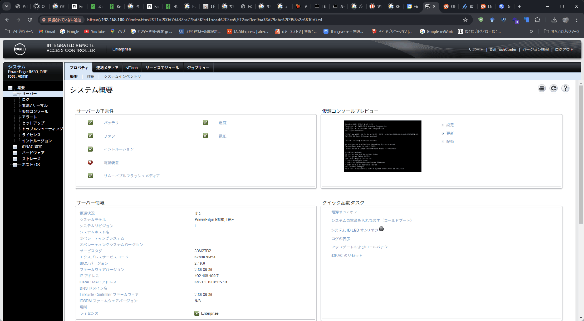The height and width of the screenshot is (321, 584).
Task: Bookmark this page with star icon
Action: point(465,20)
